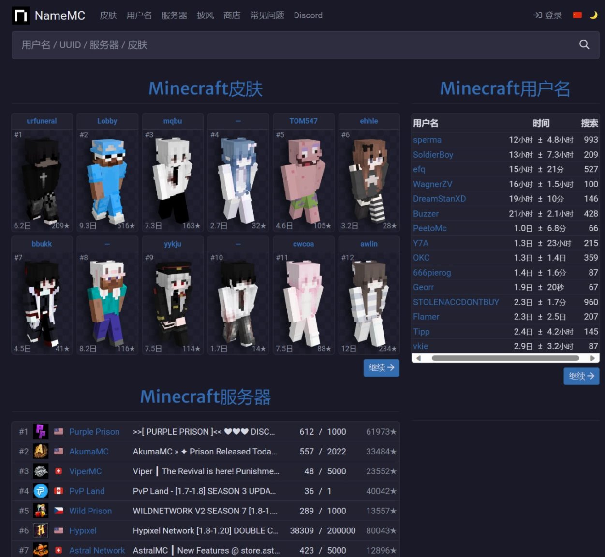Open the 皮肤 menu item
The height and width of the screenshot is (557, 605).
tap(108, 15)
